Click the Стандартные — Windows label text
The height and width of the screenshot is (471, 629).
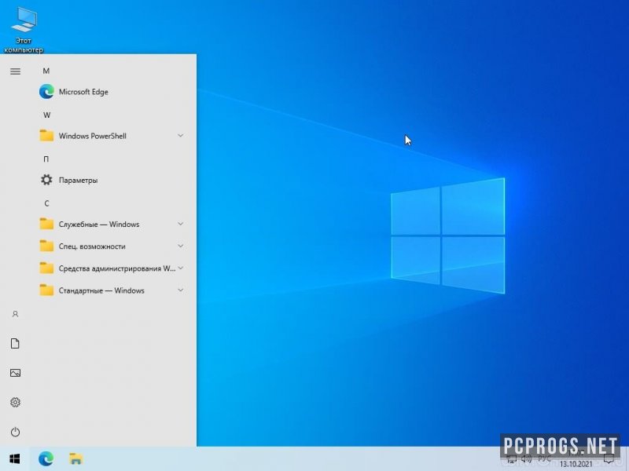[101, 290]
